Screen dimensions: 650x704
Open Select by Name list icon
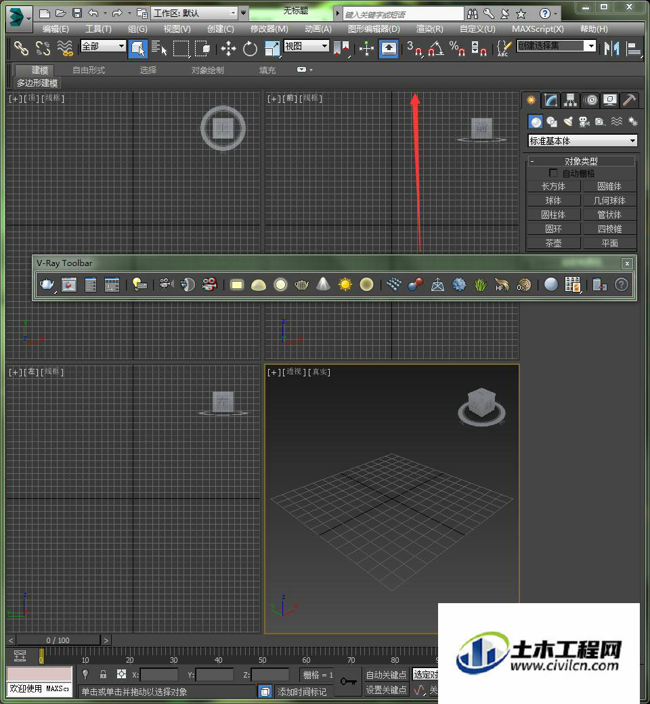point(159,49)
